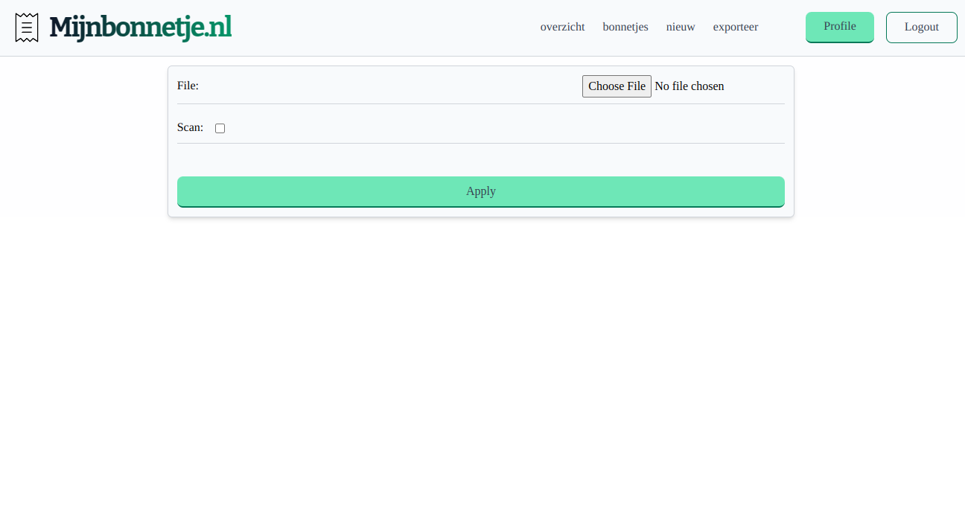Open the Profile page

pyautogui.click(x=839, y=27)
